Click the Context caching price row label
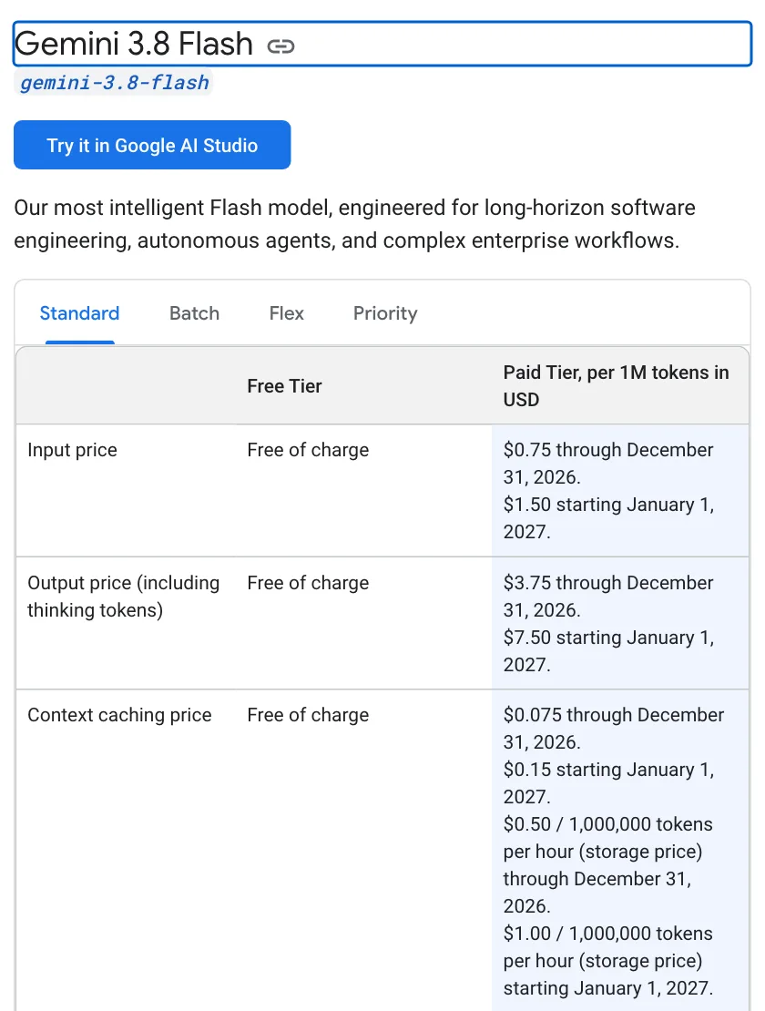Viewport: 765px width, 1011px height. click(119, 714)
